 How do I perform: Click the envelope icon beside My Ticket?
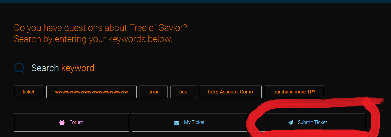coord(177,122)
